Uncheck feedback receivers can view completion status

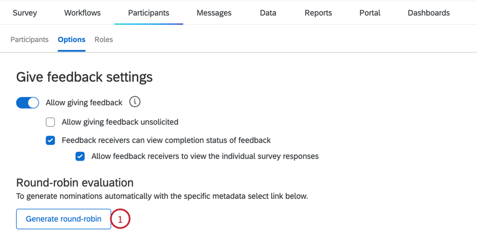(x=51, y=141)
